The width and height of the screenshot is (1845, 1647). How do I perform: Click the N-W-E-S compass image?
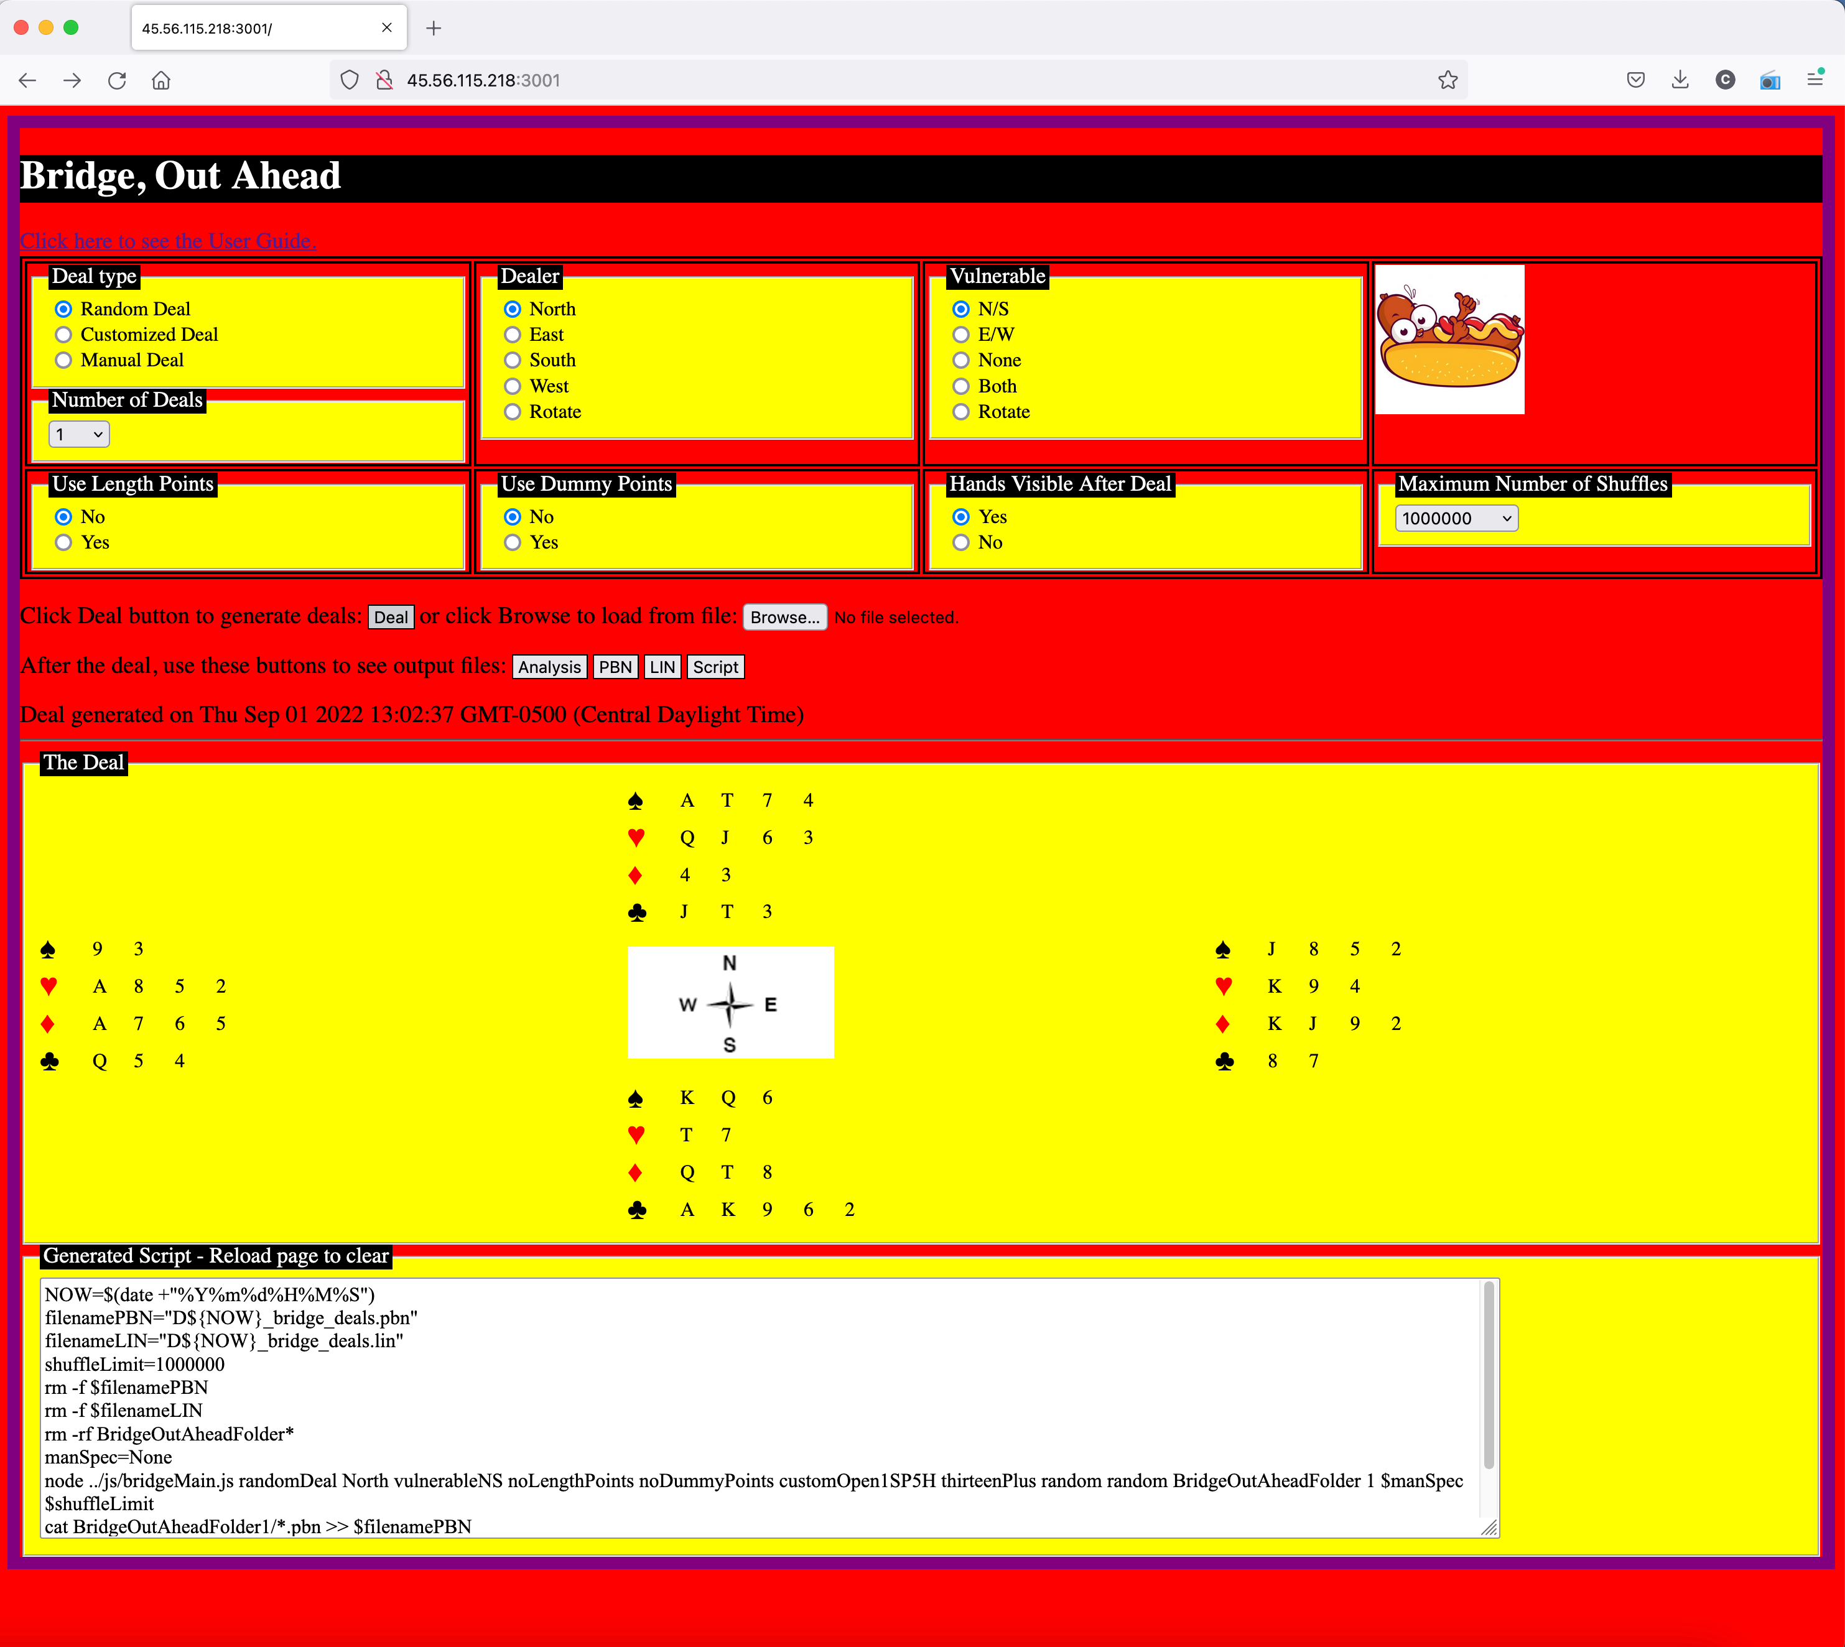coord(730,1003)
